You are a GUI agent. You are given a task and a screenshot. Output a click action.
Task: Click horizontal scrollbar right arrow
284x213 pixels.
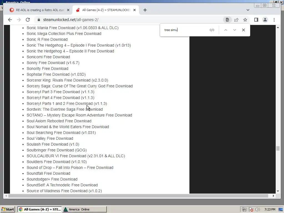click(273, 196)
